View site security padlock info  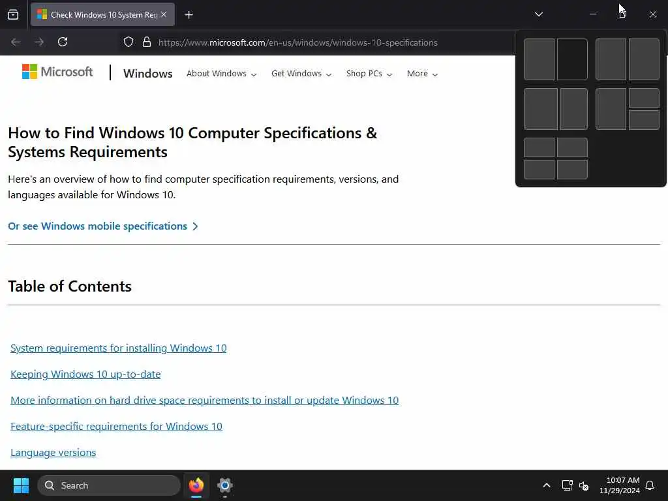click(x=147, y=42)
